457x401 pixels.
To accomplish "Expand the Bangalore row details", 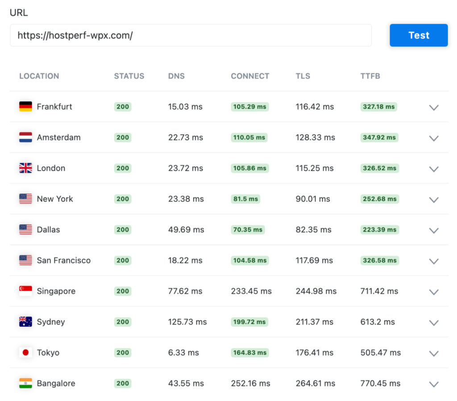I will 434,384.
